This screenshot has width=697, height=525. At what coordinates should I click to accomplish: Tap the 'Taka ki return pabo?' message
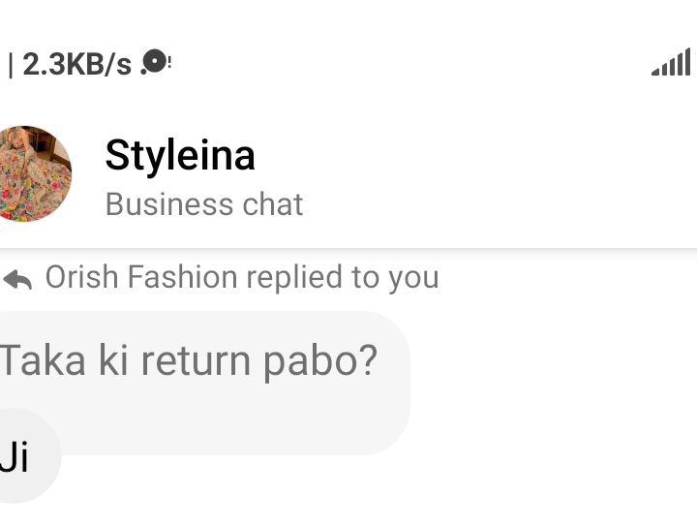point(189,360)
